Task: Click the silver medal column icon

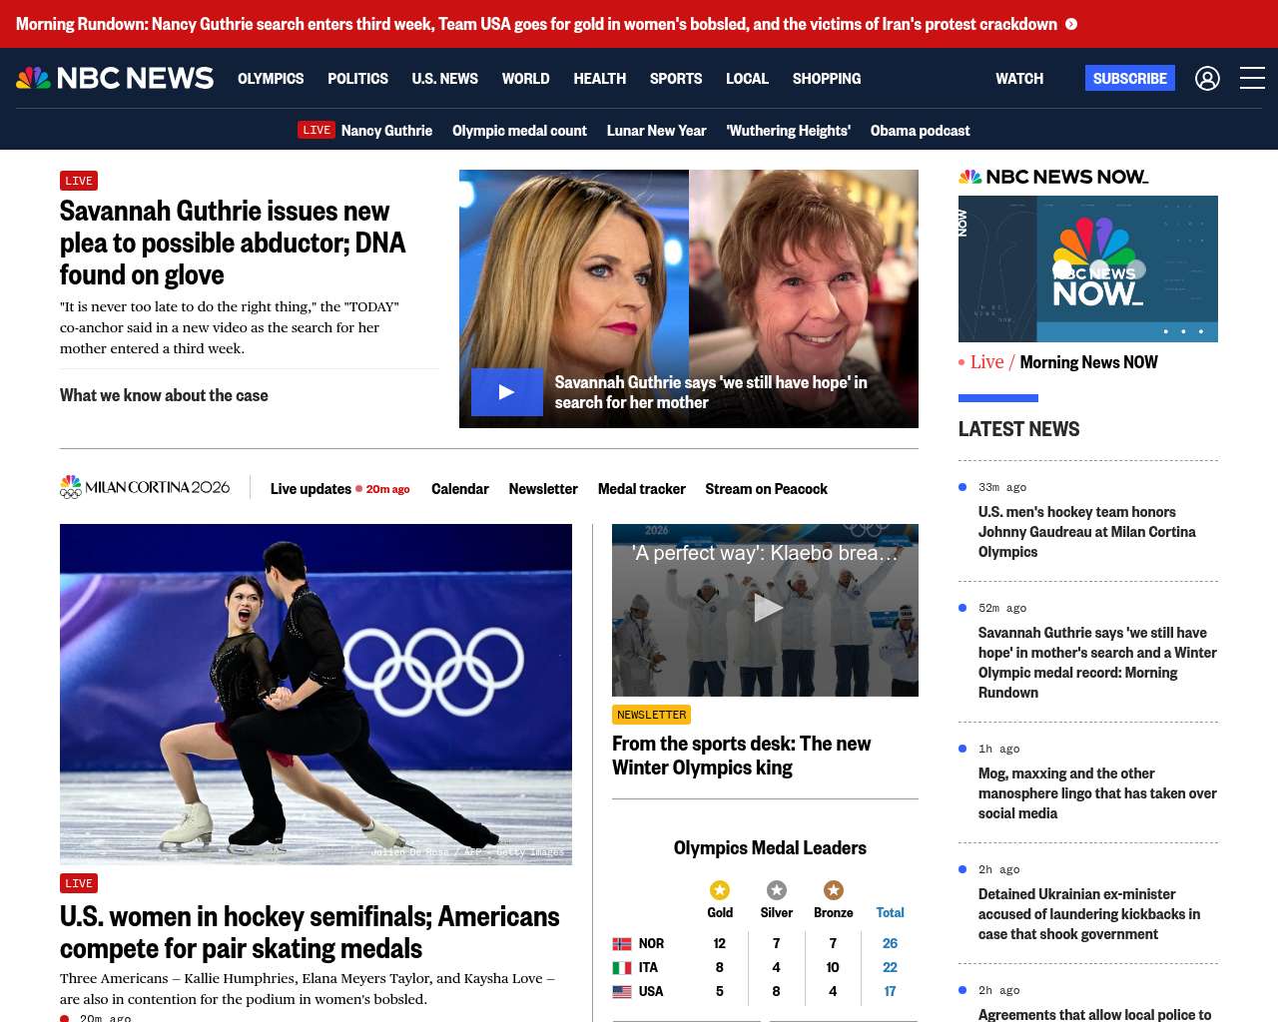Action: pyautogui.click(x=776, y=890)
